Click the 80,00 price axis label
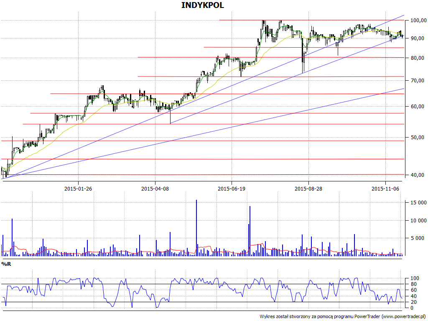The height and width of the screenshot is (321, 428). (418, 58)
